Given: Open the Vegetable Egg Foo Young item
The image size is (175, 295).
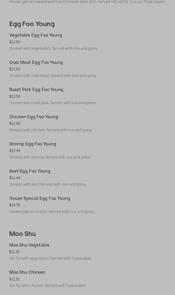Looking at the screenshot, I should [36, 35].
